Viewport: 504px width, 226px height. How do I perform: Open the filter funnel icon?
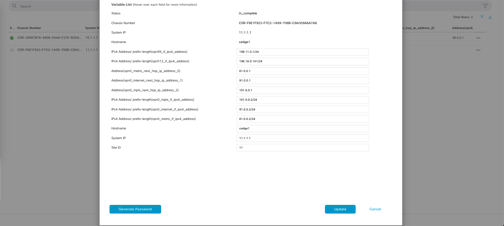click(x=485, y=6)
